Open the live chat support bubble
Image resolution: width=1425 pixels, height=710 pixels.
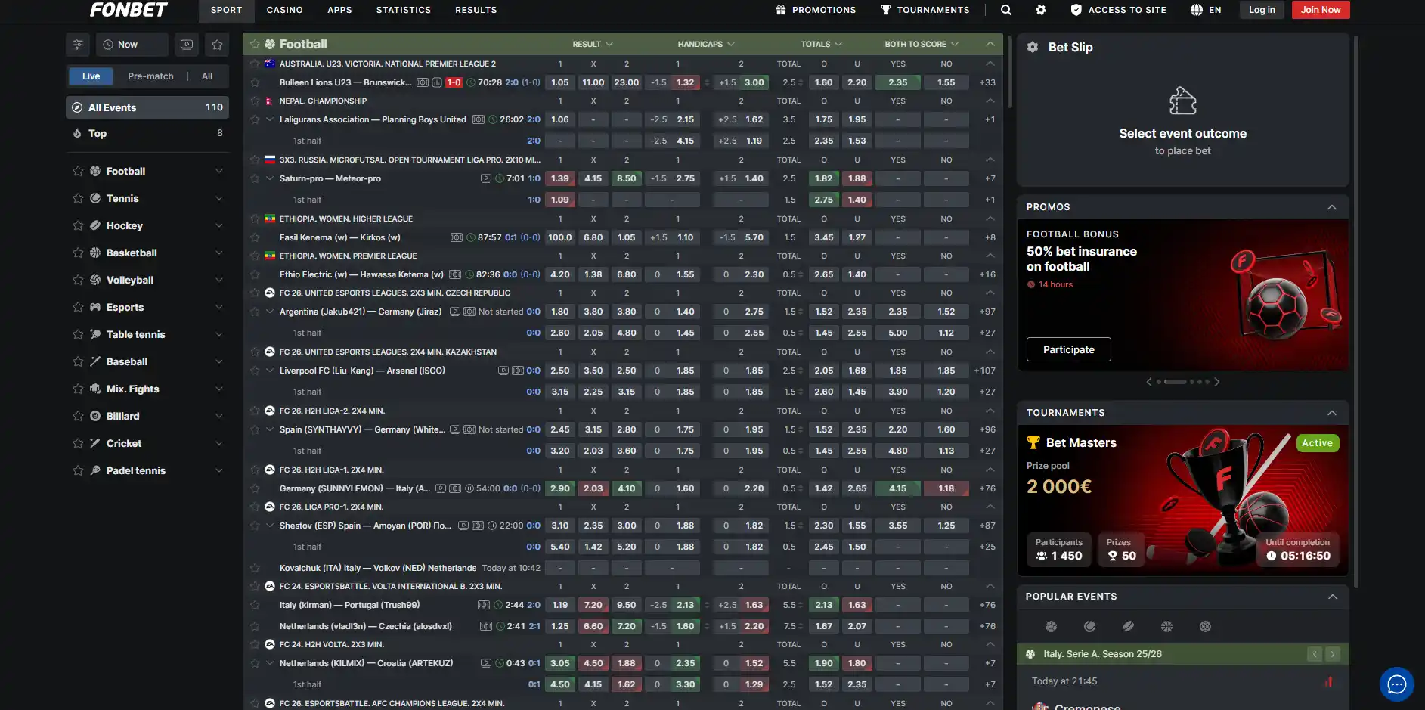click(1396, 684)
